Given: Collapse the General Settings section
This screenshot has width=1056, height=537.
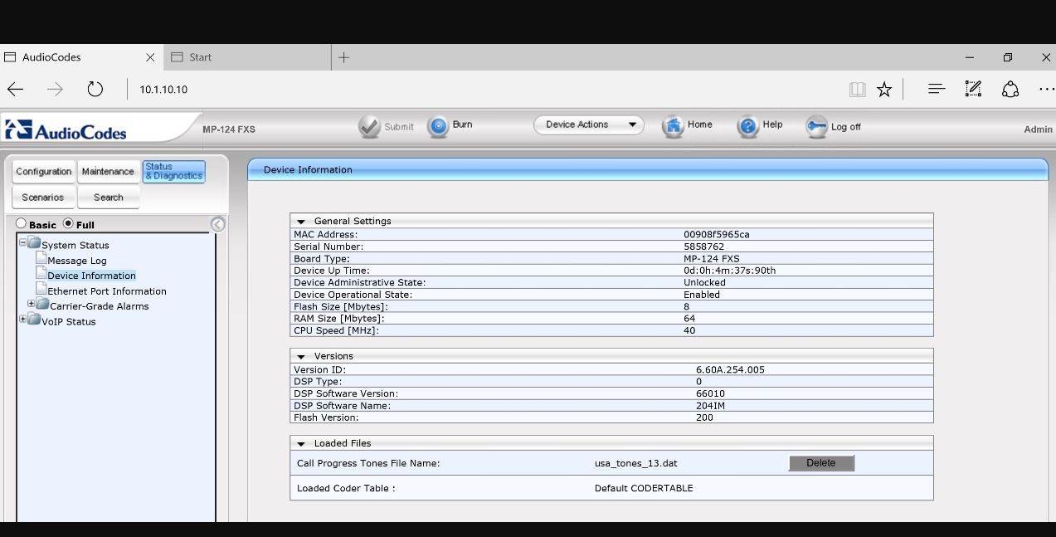Looking at the screenshot, I should 301,222.
